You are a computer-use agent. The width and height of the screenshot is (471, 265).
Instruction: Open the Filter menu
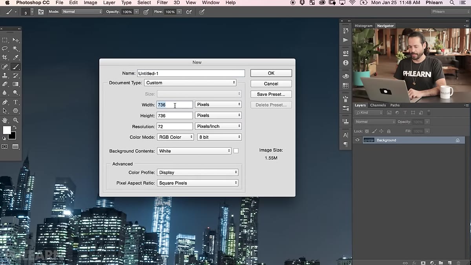162,3
